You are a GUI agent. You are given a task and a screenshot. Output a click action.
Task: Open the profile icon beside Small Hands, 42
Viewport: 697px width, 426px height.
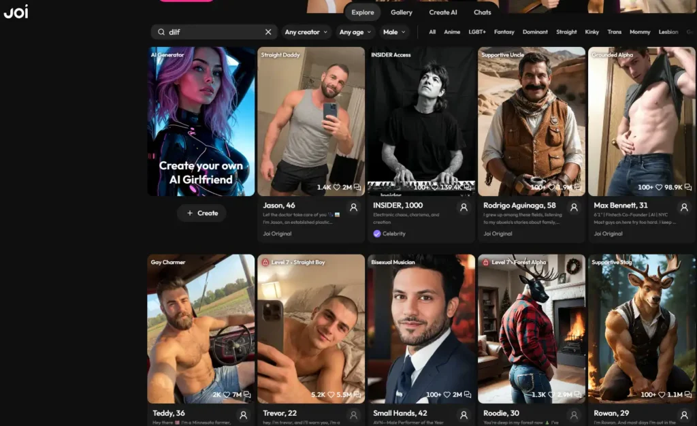[464, 415]
